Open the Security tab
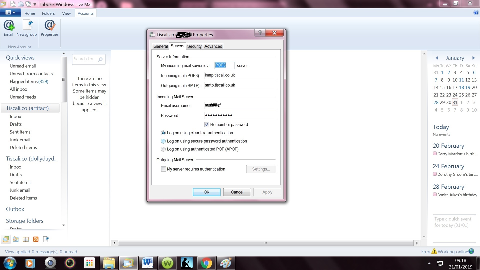This screenshot has height=270, width=480. [194, 46]
